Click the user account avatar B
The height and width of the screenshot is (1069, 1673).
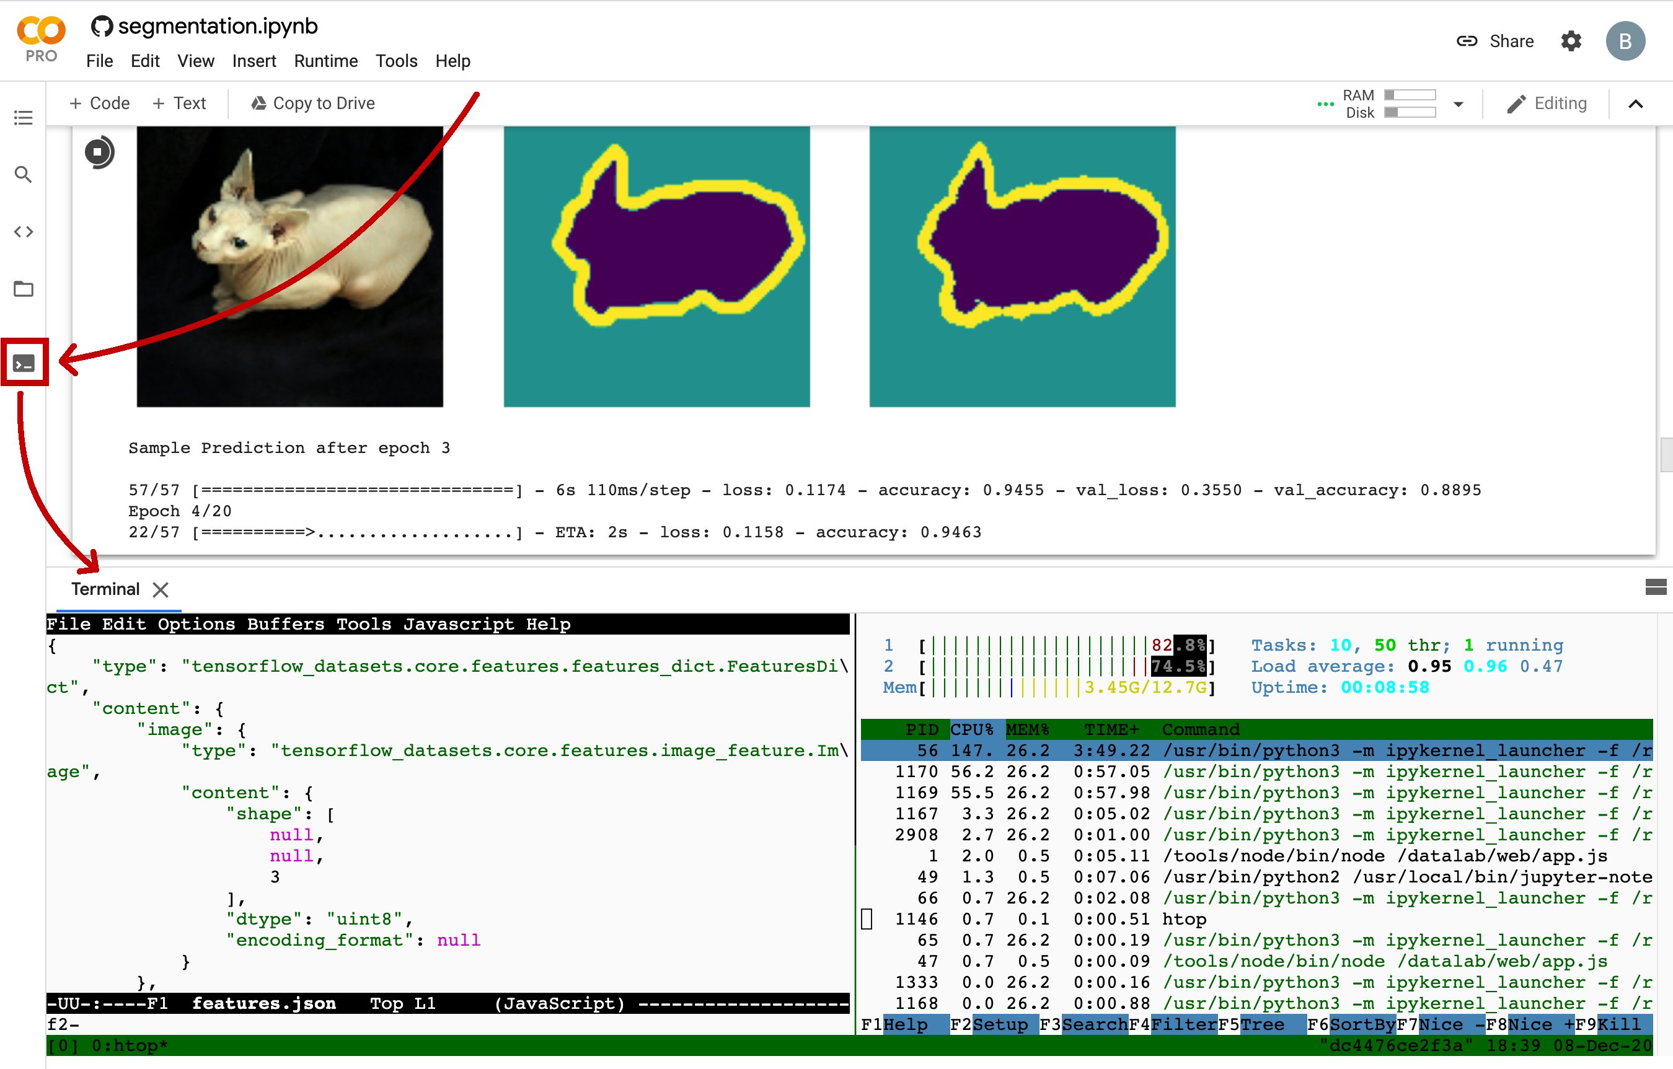pos(1625,41)
